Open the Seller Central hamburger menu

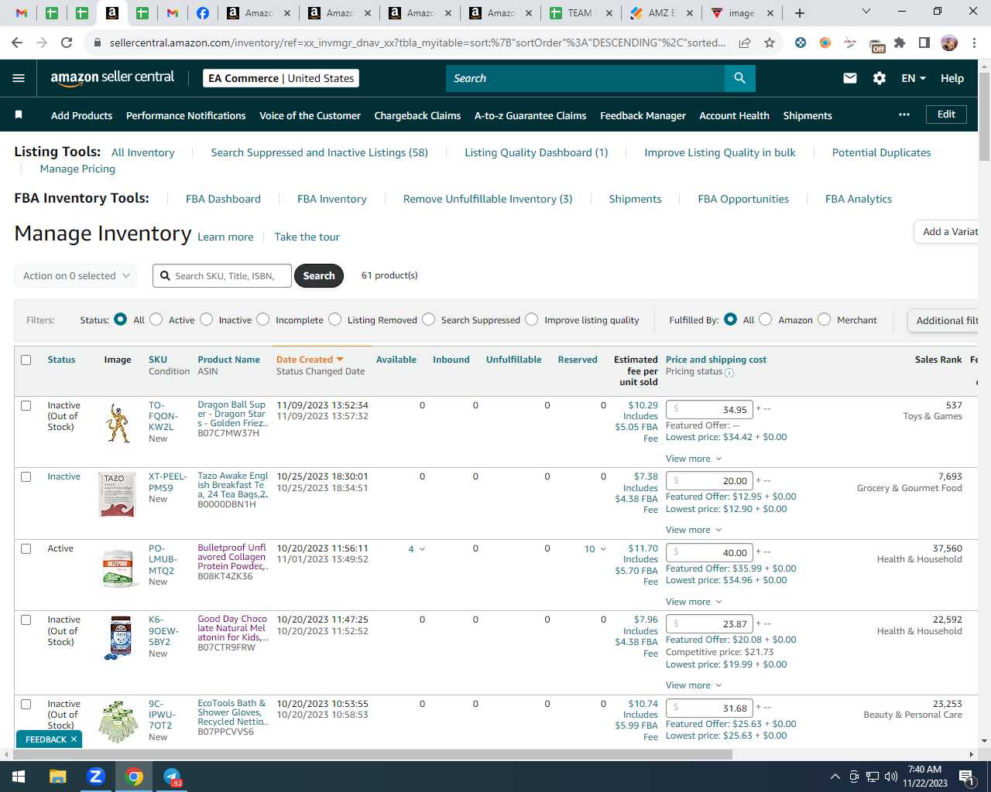[x=19, y=78]
